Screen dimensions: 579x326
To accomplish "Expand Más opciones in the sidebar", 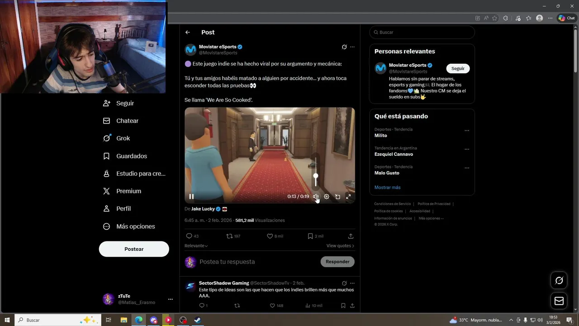I will 129,226.
